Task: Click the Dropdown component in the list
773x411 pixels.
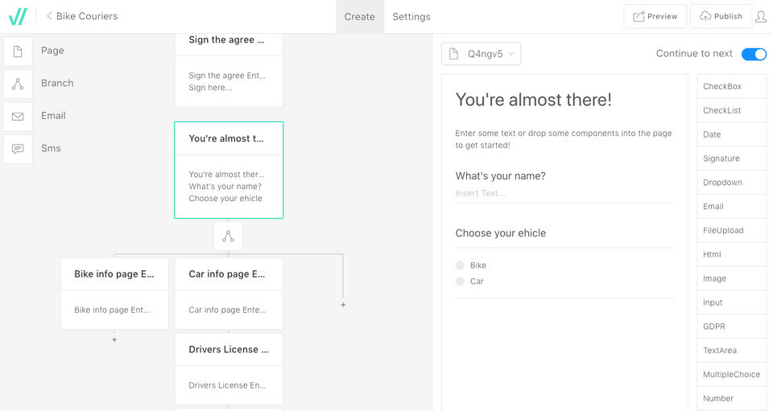Action: click(x=732, y=182)
